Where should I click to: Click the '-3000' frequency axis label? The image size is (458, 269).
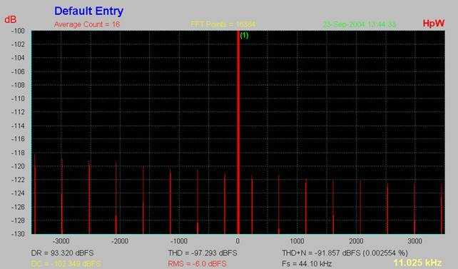(x=61, y=241)
